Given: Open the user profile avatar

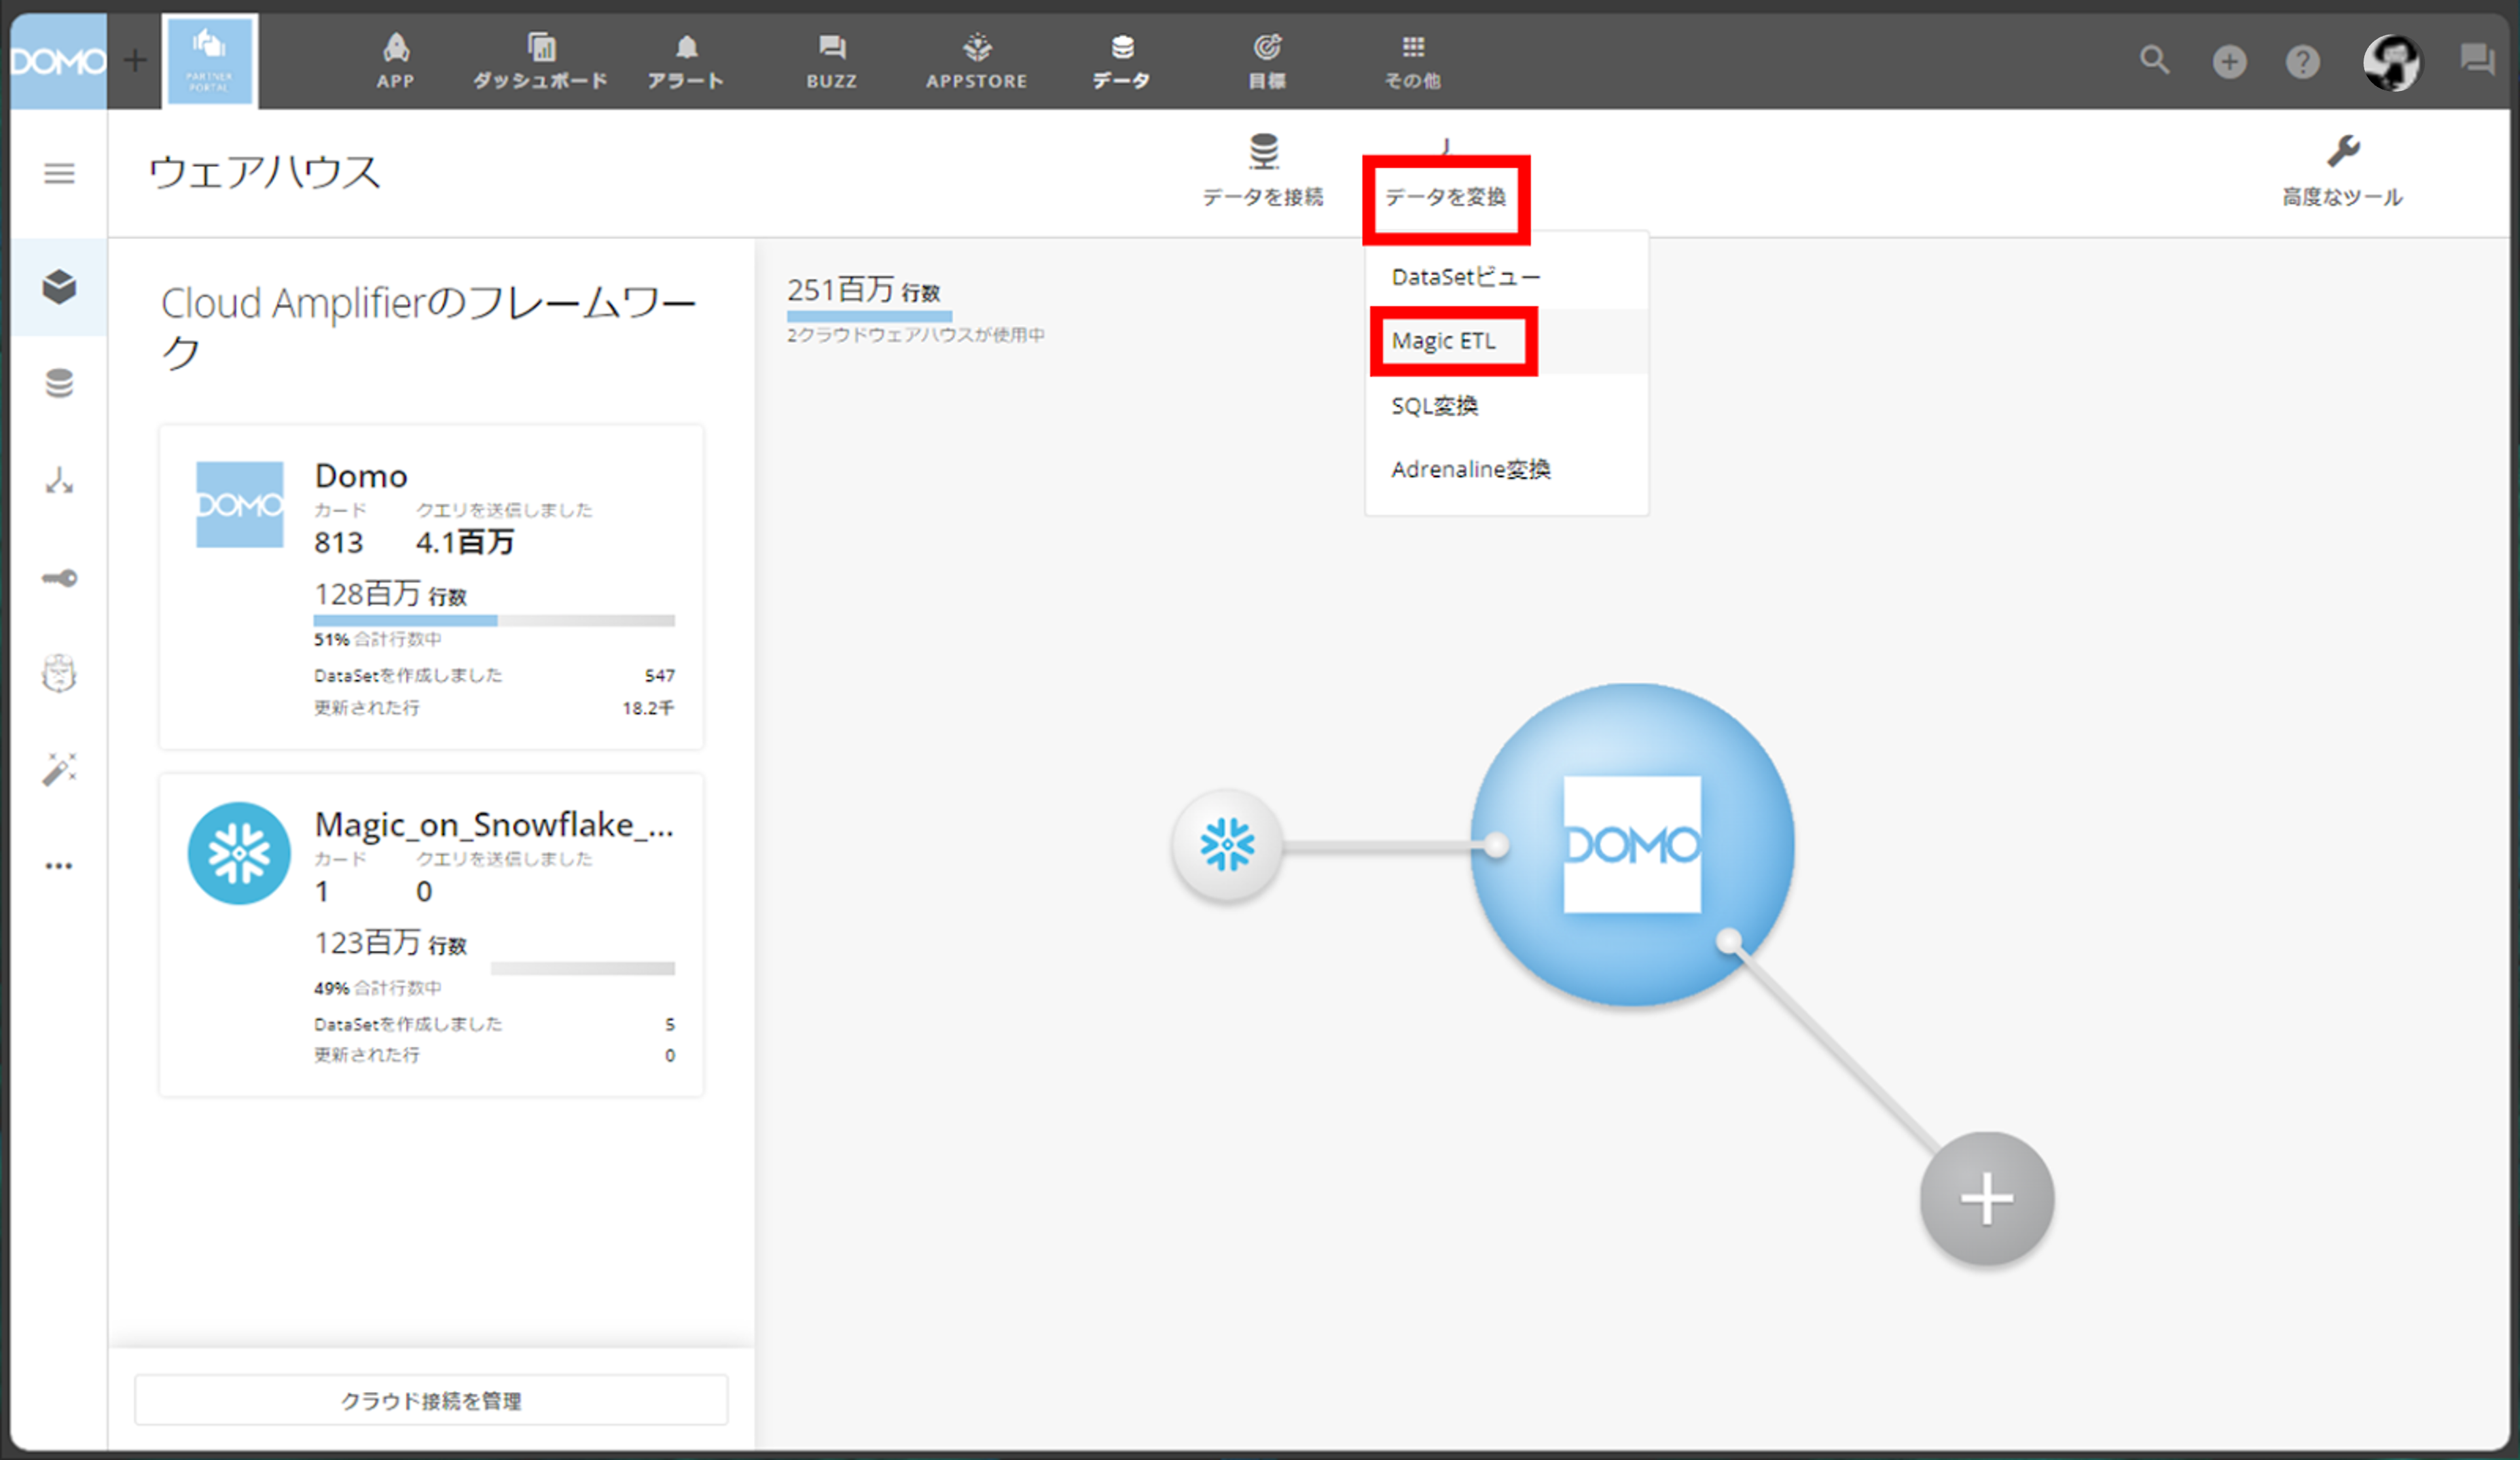Looking at the screenshot, I should [2392, 62].
